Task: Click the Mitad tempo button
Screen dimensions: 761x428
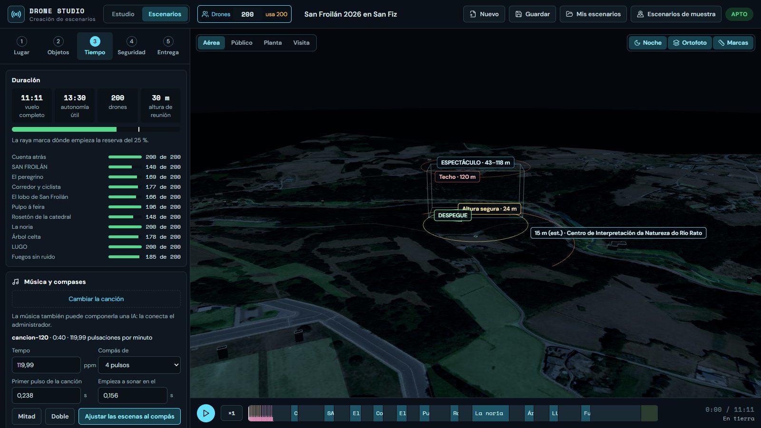Action: [27, 416]
